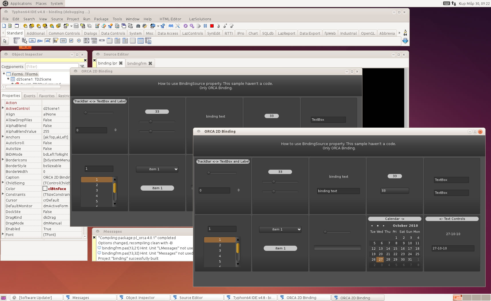Pick the Ok TButton palette component
491x301 pixels.
click(x=32, y=41)
